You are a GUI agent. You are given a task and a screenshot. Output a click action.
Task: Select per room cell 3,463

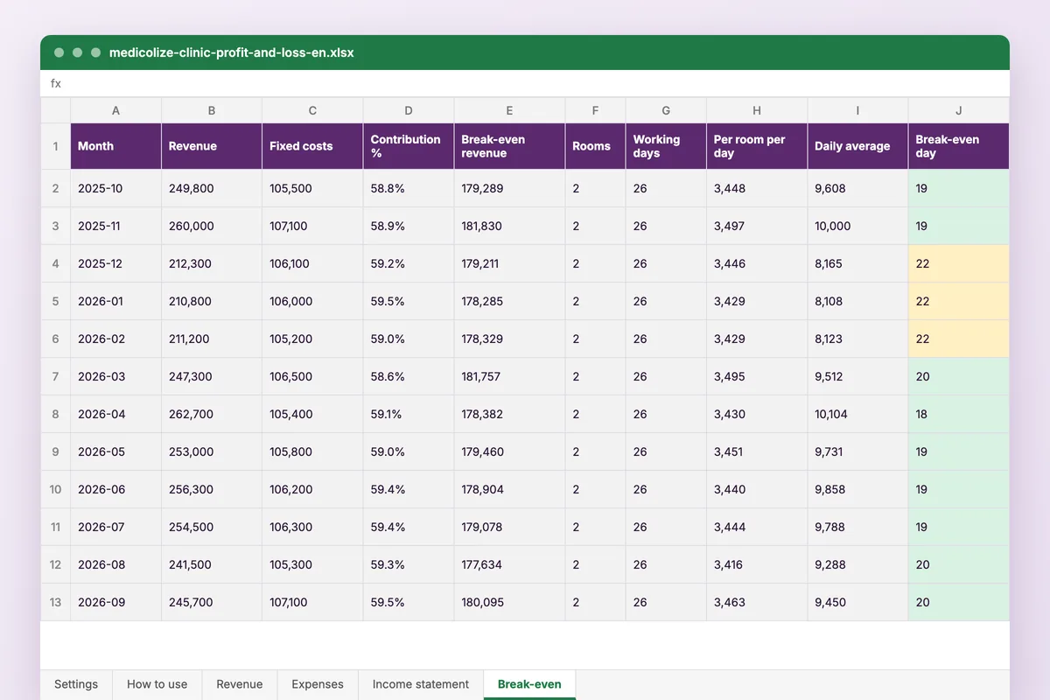pos(757,602)
